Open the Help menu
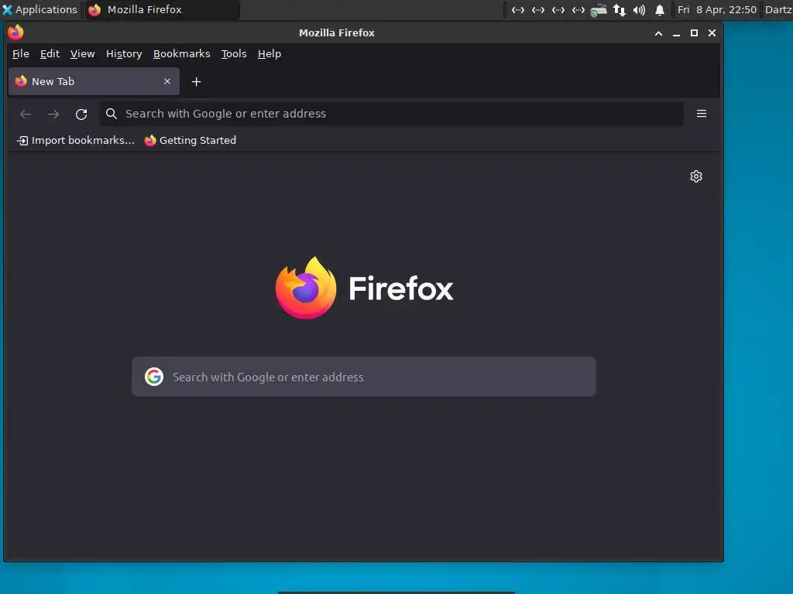Viewport: 793px width, 594px height. [269, 53]
